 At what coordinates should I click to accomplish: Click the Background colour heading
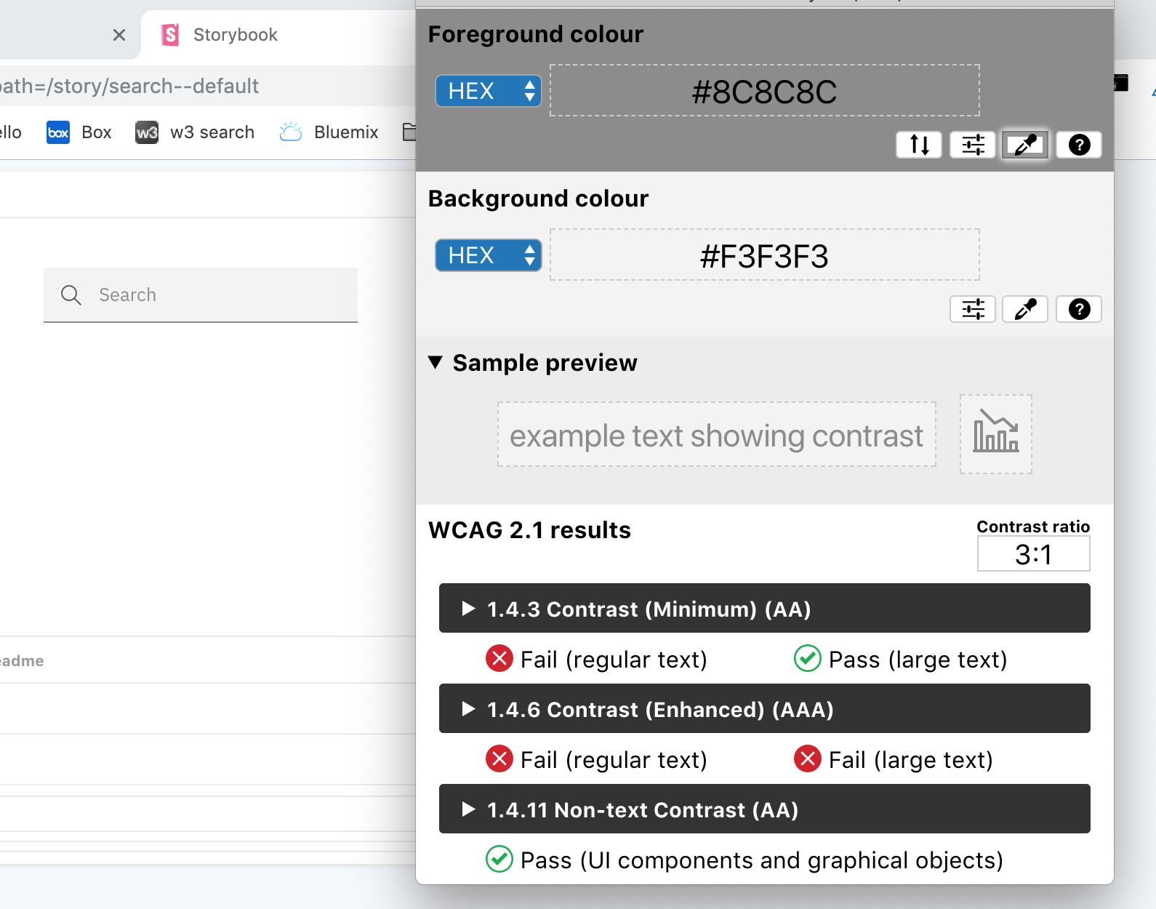pos(538,199)
